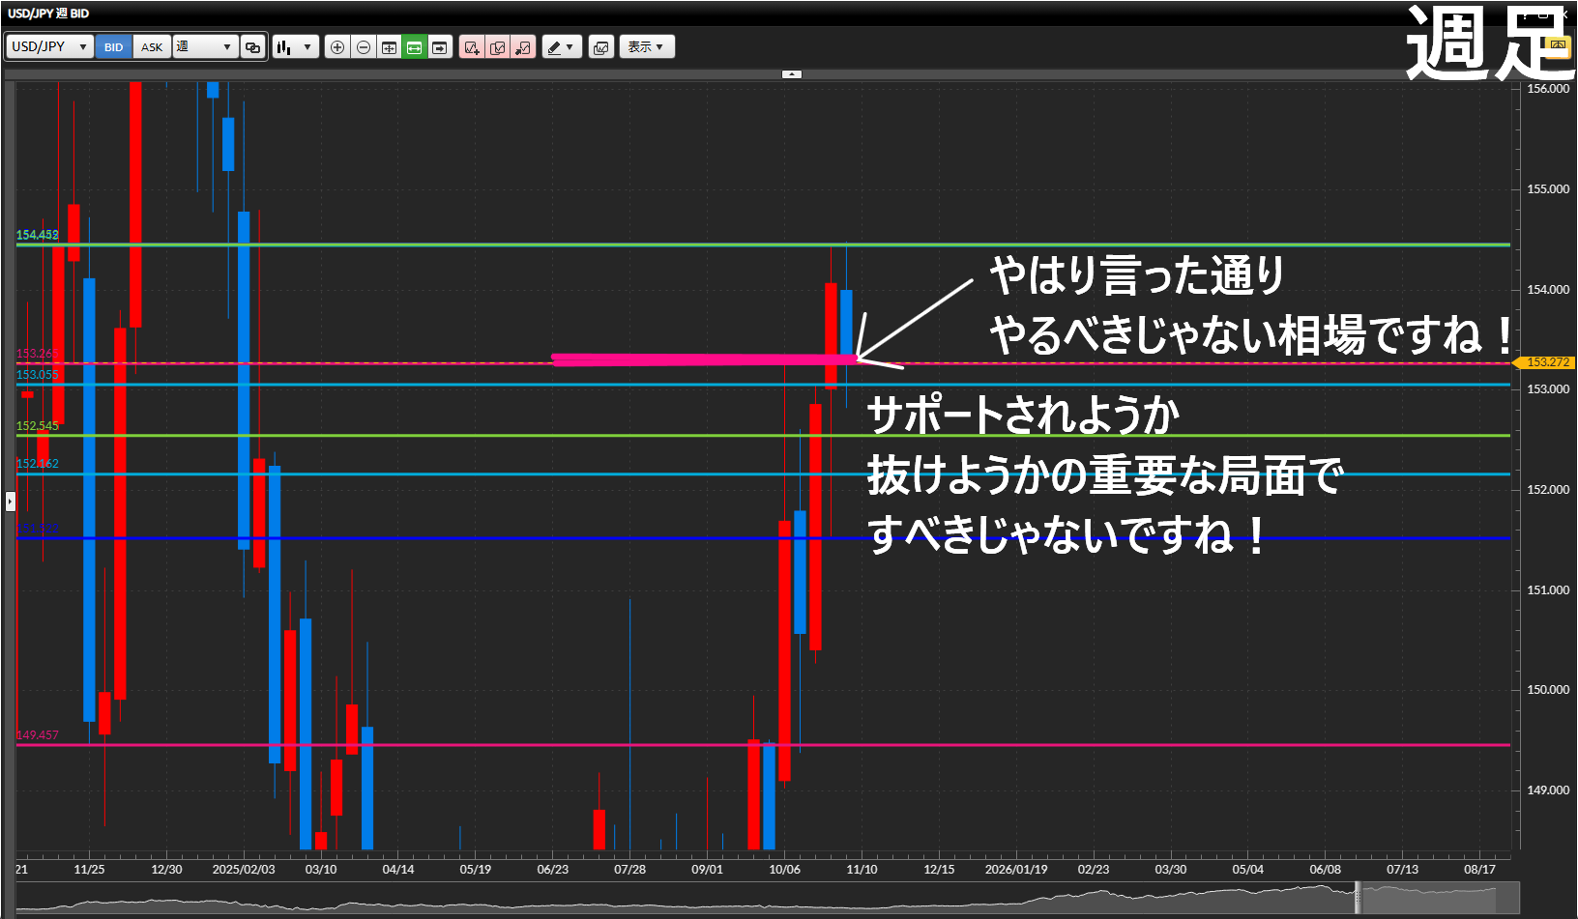The height and width of the screenshot is (919, 1578).
Task: Click the zoom out (minus) chart icon
Action: (x=363, y=47)
